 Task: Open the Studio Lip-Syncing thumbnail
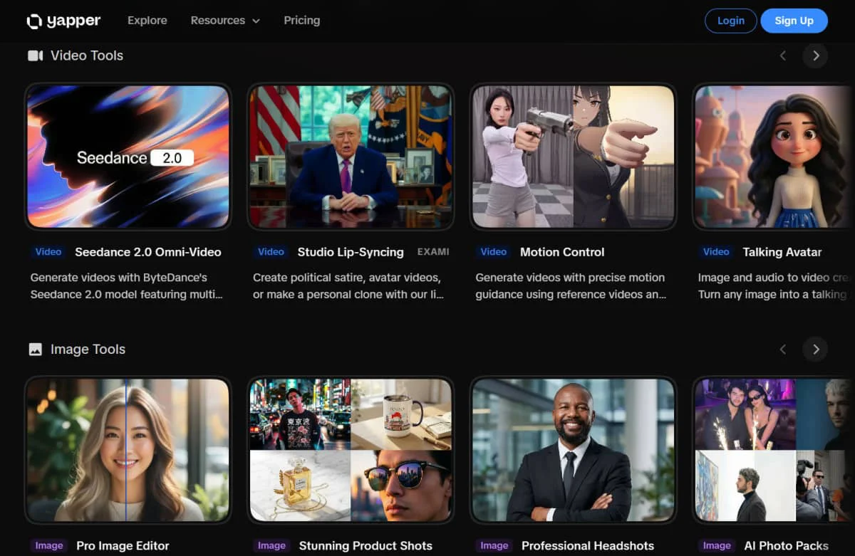351,157
